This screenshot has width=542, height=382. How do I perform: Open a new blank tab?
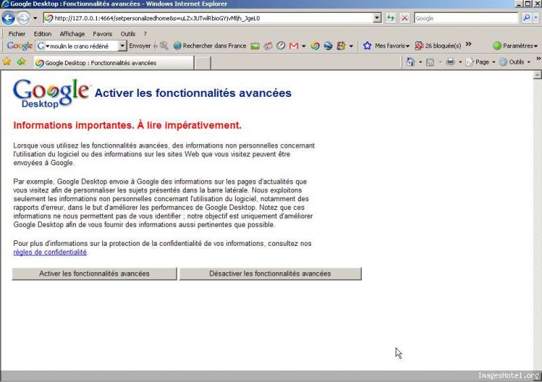coord(202,63)
